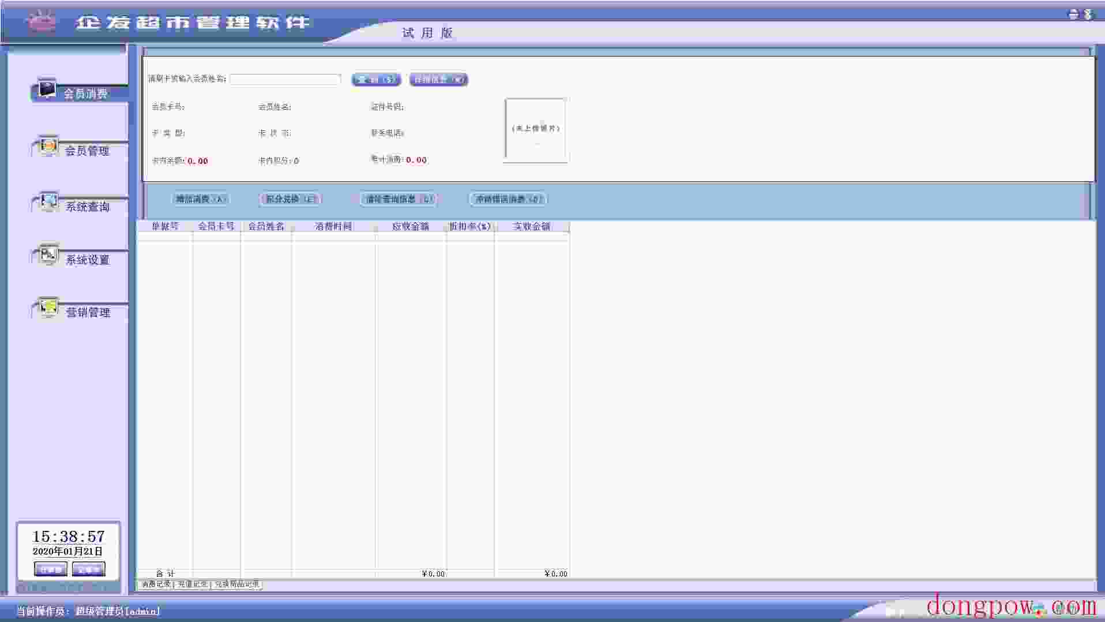Click the 单据号 column header

(x=165, y=226)
